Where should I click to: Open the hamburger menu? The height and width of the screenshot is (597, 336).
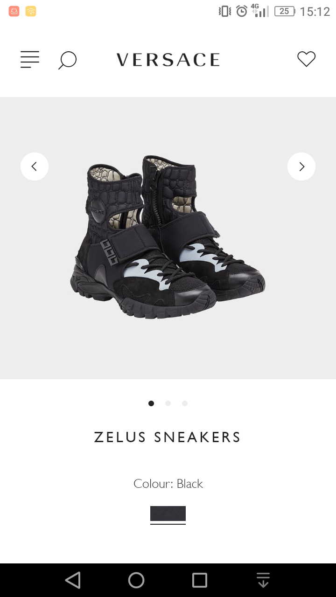coord(30,60)
